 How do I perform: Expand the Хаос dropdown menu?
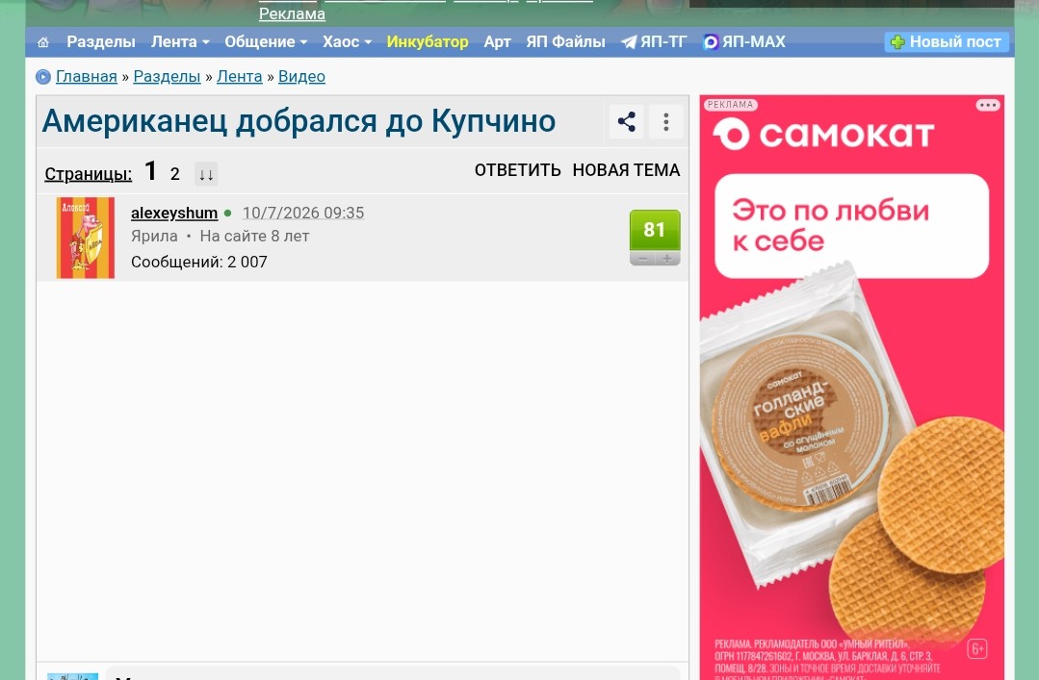(x=347, y=41)
